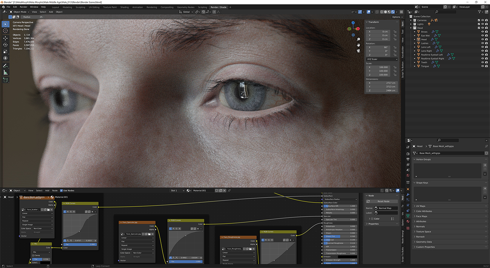Select the Annotate tool
Viewport: 490px width, 268px height.
pos(5,66)
